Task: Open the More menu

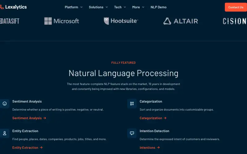Action: [x=136, y=7]
